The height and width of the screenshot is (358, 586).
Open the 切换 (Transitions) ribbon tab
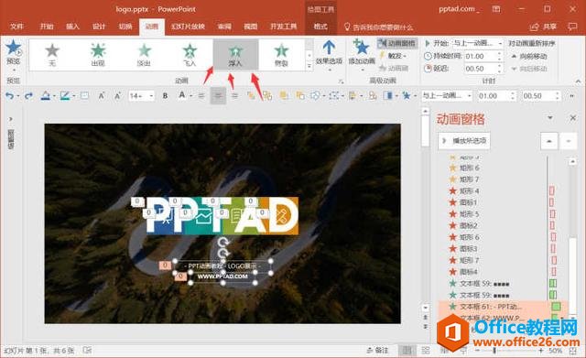pyautogui.click(x=125, y=27)
